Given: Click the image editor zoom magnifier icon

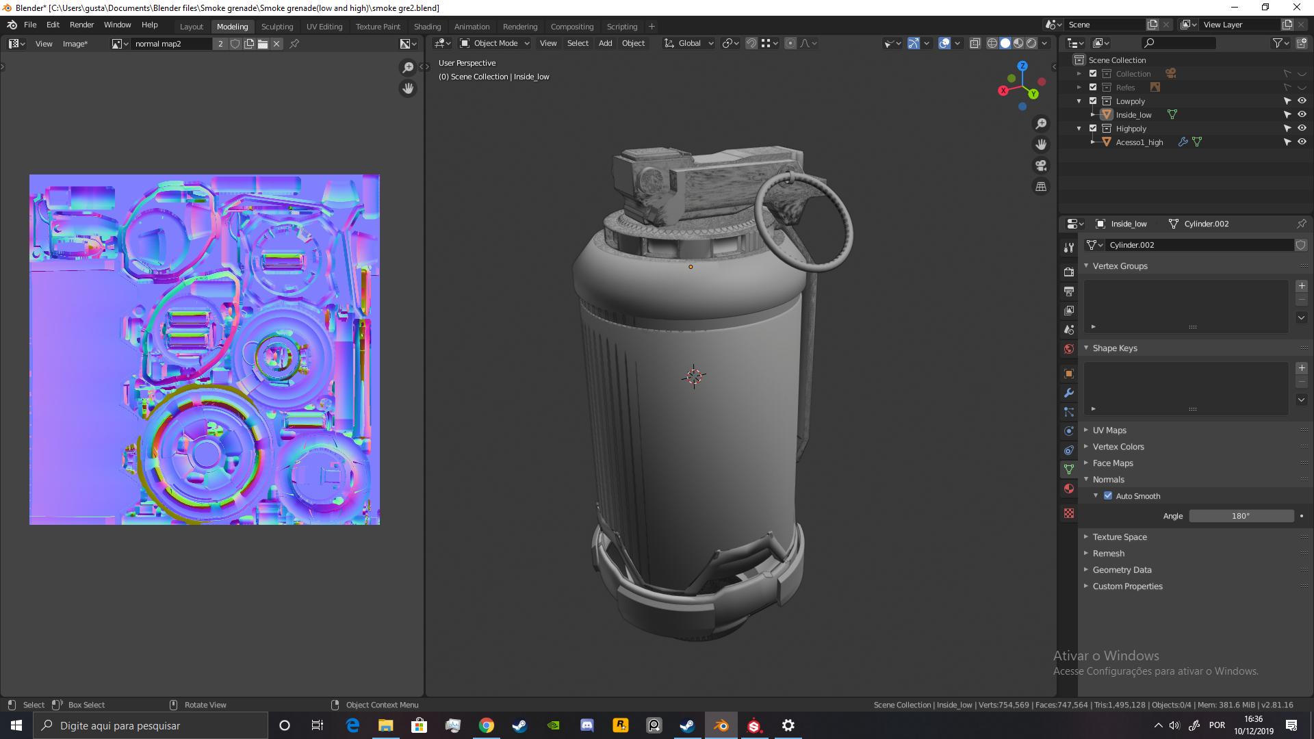Looking at the screenshot, I should coord(408,67).
